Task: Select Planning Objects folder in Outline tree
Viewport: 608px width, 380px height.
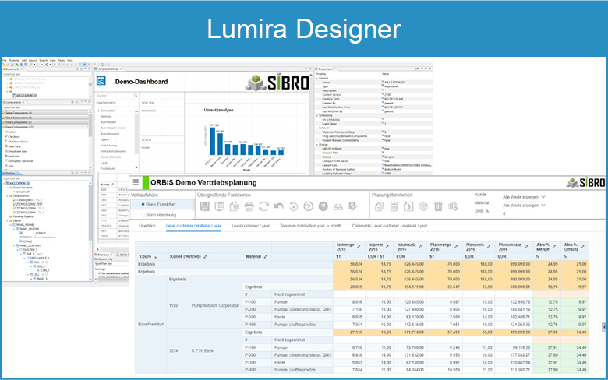Action: (x=22, y=216)
